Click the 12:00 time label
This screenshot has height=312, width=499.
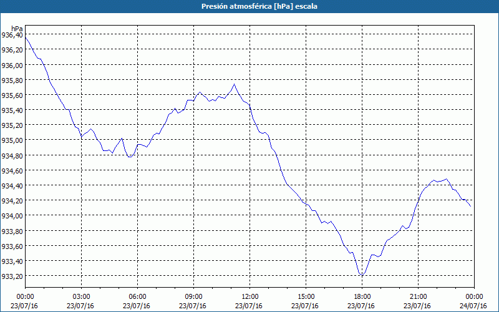tap(250, 297)
